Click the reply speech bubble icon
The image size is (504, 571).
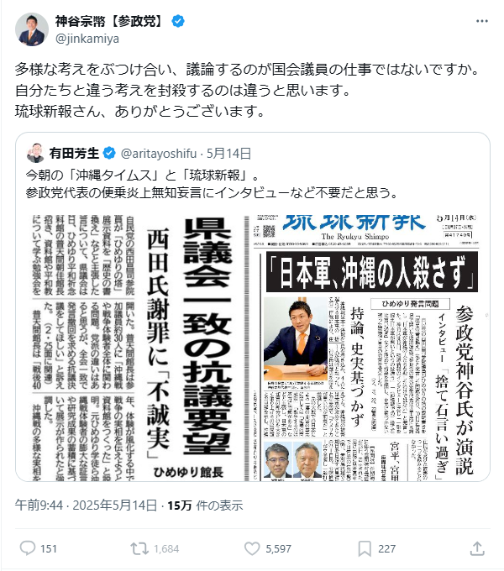(x=28, y=548)
